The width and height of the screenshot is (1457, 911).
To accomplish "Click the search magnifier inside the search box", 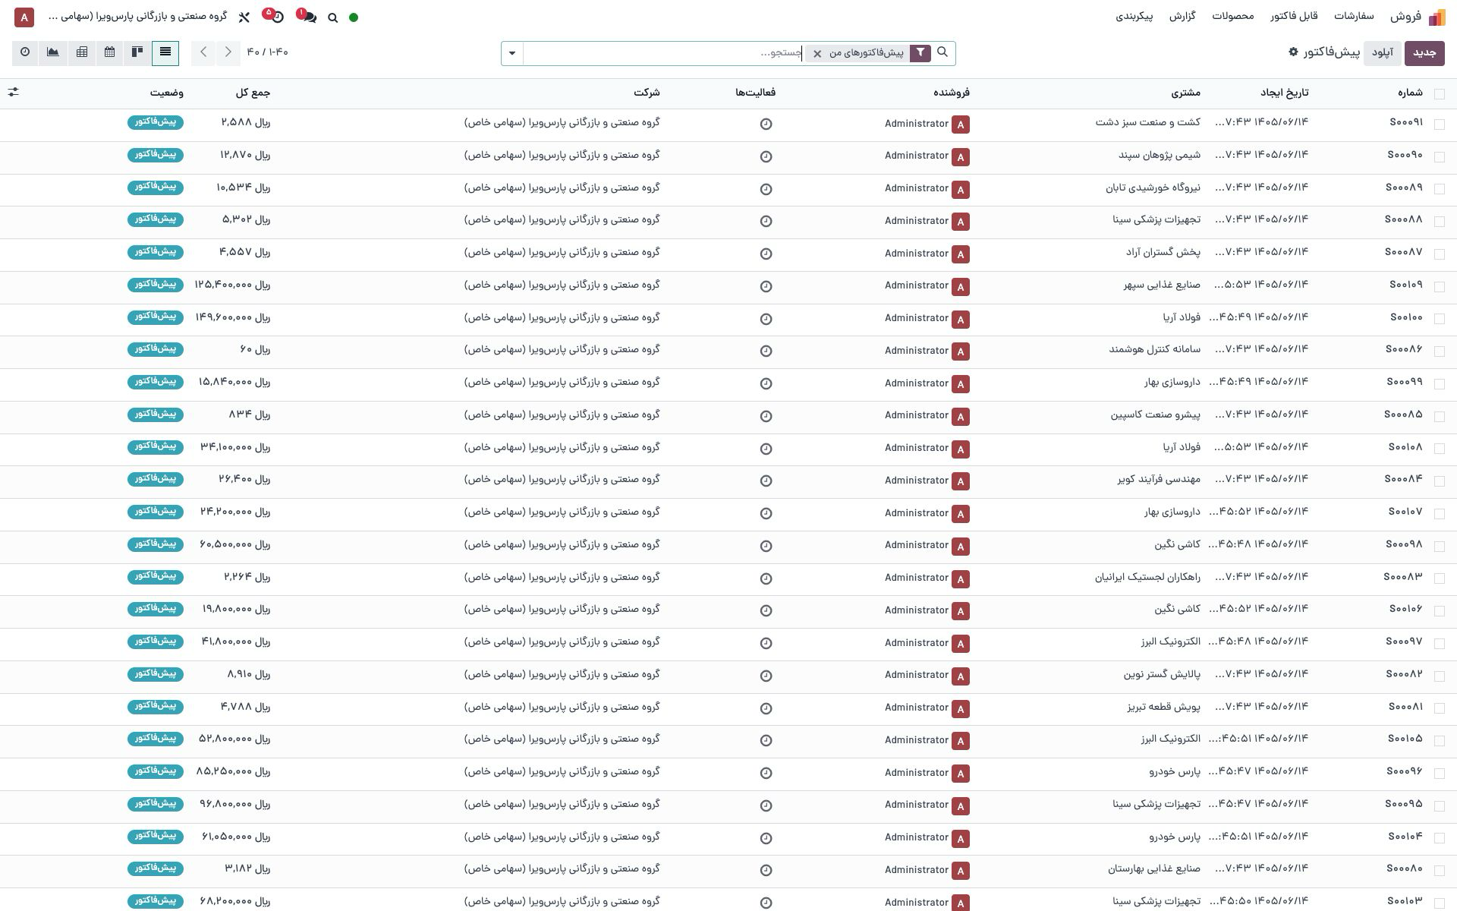I will [x=942, y=52].
